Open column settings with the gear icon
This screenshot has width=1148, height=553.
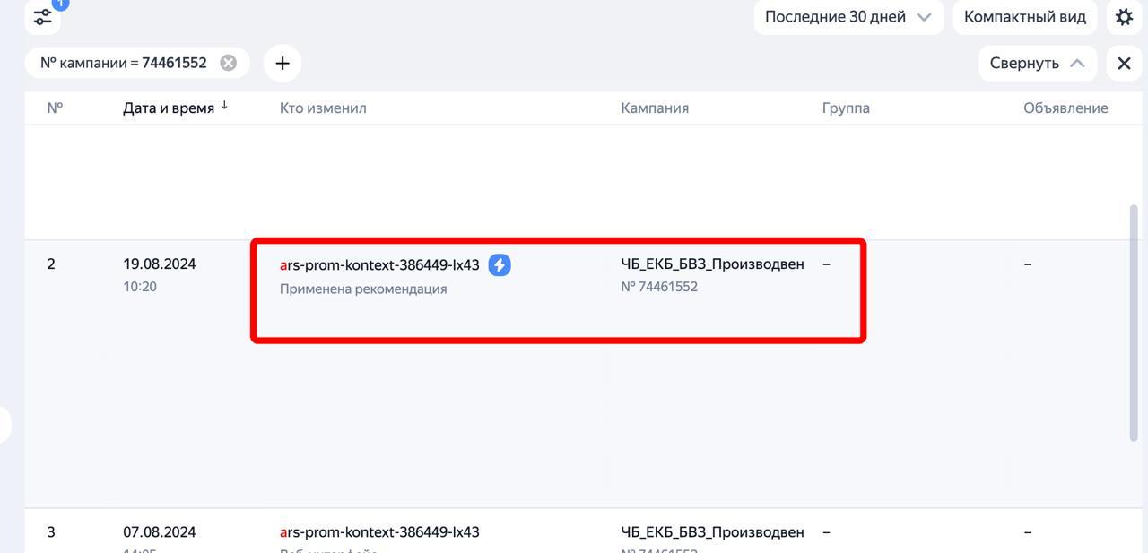pos(1124,16)
